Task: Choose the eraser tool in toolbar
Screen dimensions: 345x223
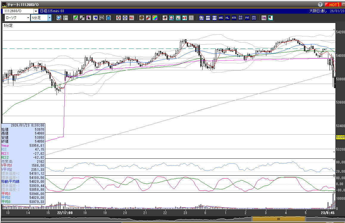Action: click(95, 18)
